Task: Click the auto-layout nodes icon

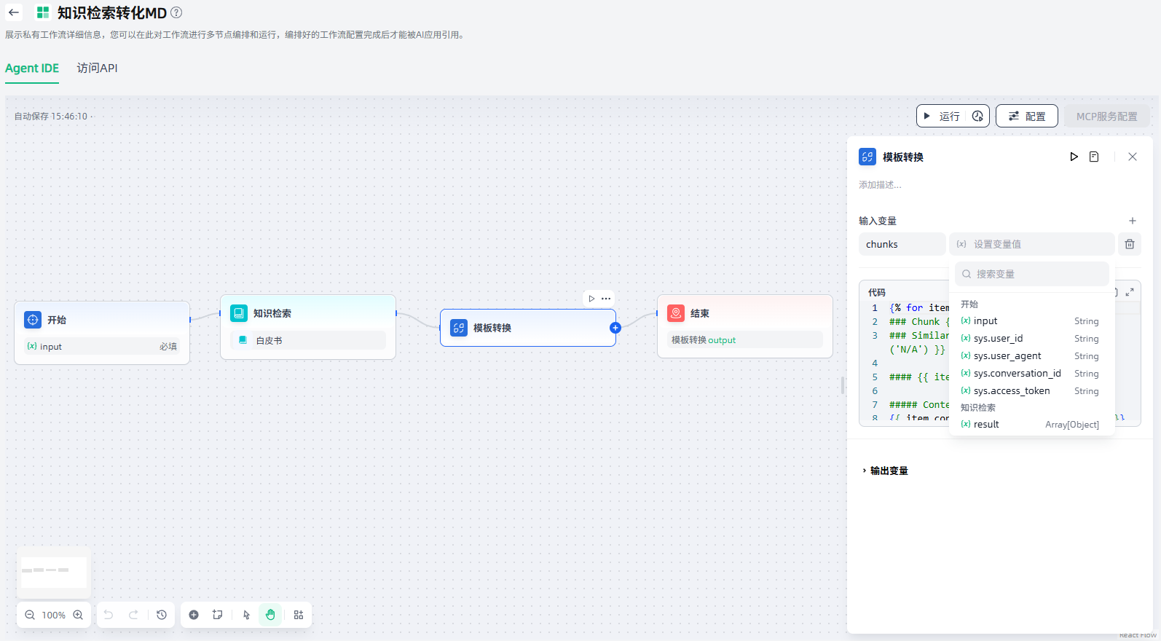Action: [x=299, y=615]
